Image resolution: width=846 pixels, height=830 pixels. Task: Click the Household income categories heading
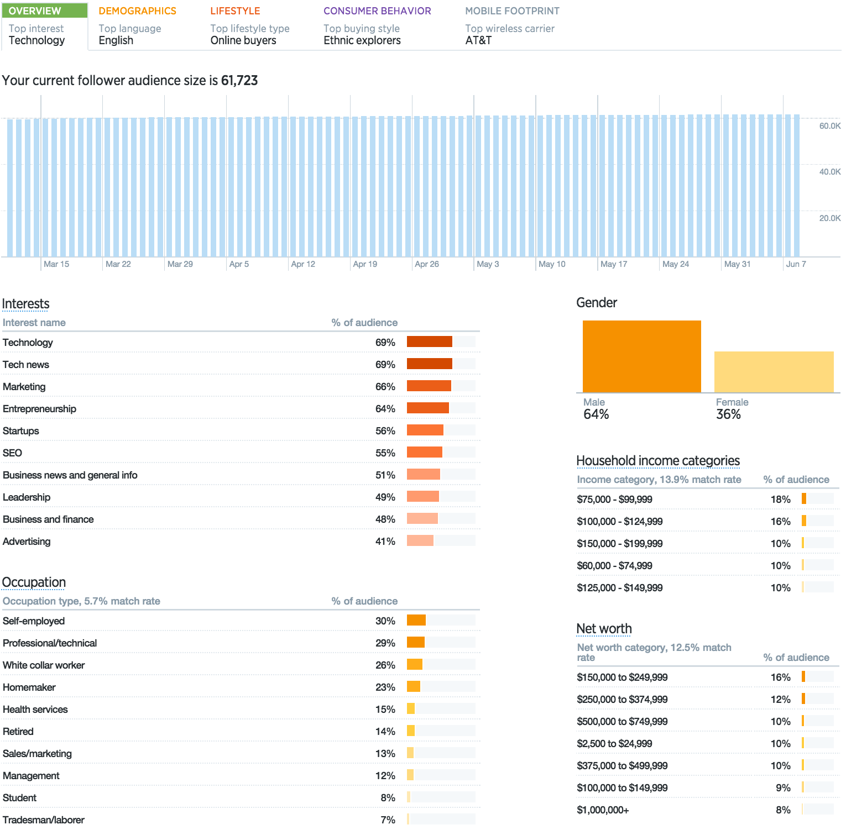point(658,460)
